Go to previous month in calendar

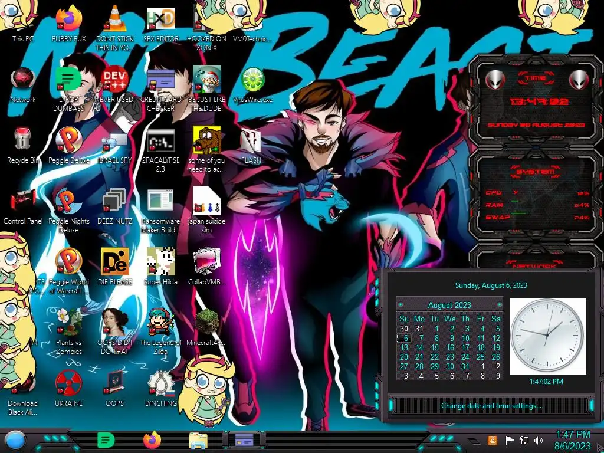(401, 305)
